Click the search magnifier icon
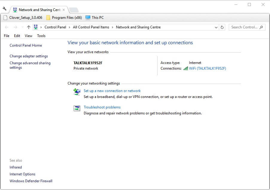 pos(261,27)
